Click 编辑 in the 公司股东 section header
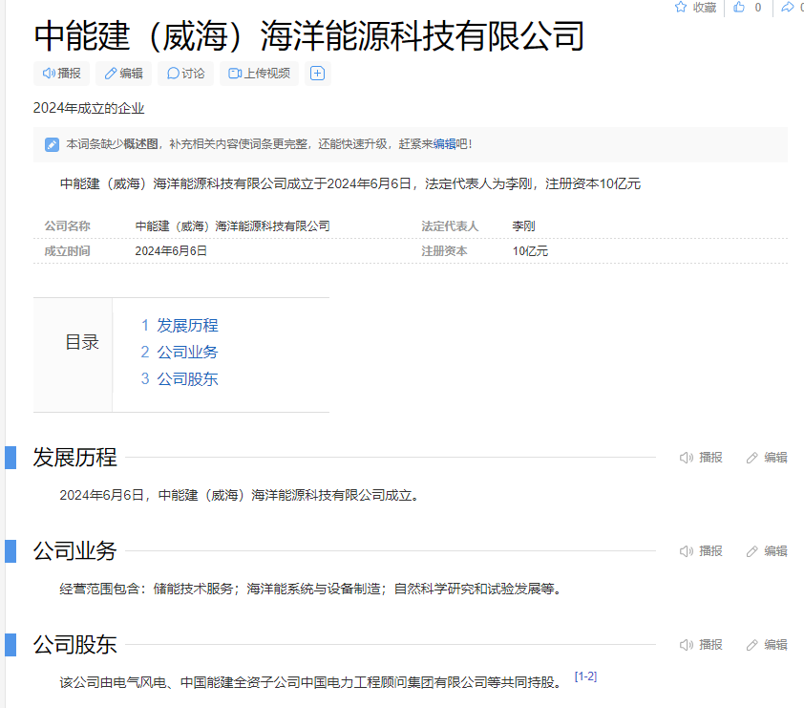Viewport: 804px width, 708px height. (x=767, y=645)
